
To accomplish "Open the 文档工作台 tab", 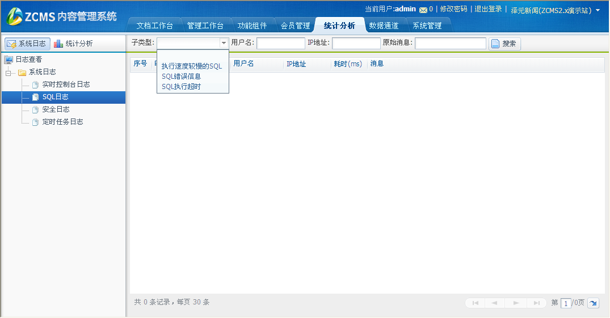I will (154, 26).
